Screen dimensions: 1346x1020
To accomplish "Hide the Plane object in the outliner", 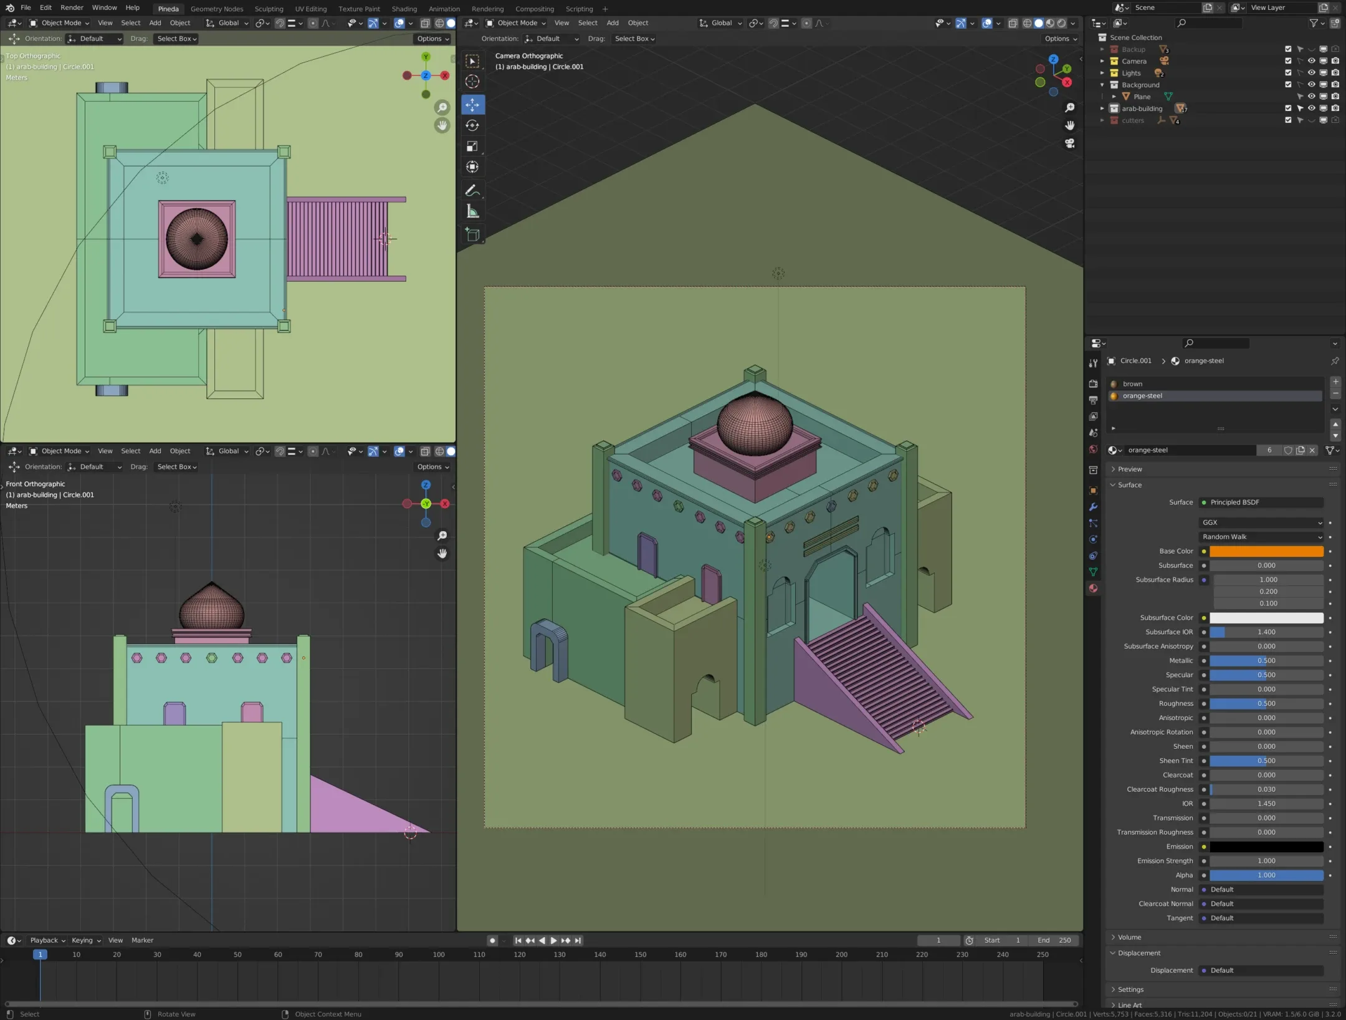I will click(x=1311, y=97).
